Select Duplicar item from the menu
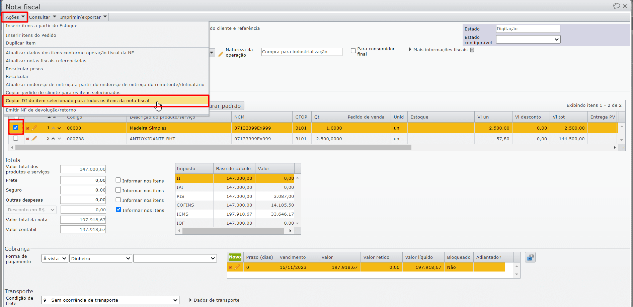Viewport: 633px width, 307px height. pos(20,43)
